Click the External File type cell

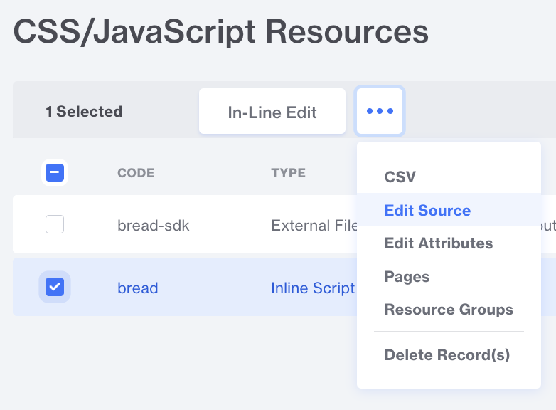[x=313, y=226]
